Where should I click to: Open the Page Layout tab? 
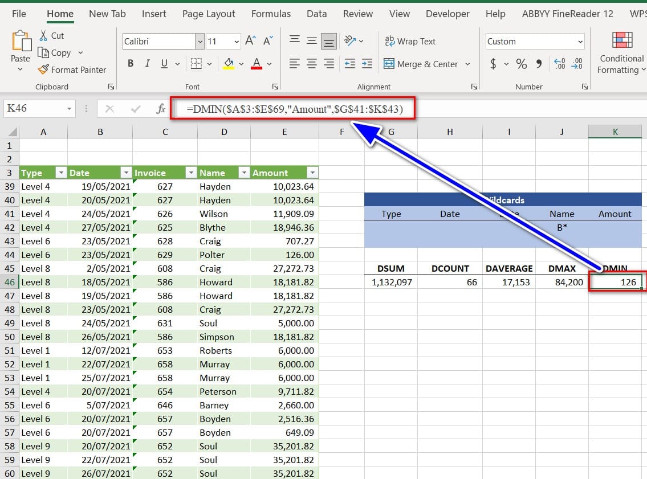click(x=209, y=14)
